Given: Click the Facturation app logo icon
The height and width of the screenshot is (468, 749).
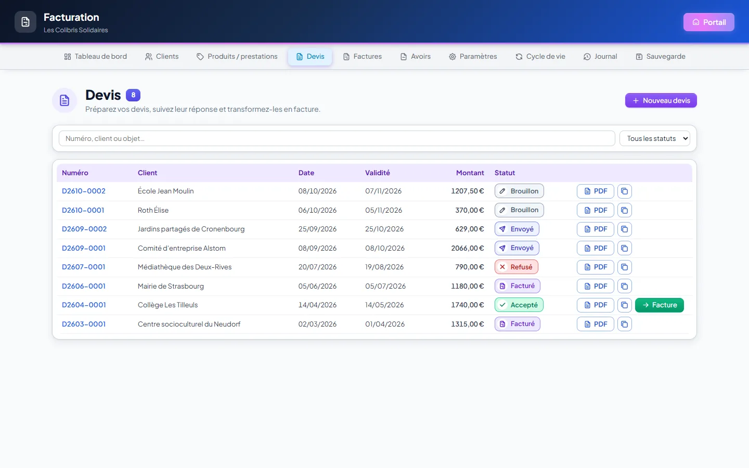Looking at the screenshot, I should pos(25,22).
